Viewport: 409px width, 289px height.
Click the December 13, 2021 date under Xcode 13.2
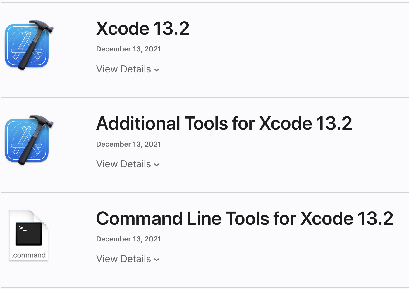(128, 49)
